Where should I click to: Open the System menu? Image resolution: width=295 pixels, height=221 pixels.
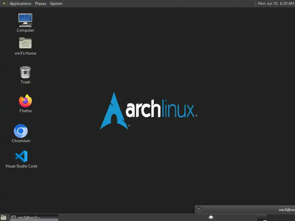[56, 3]
